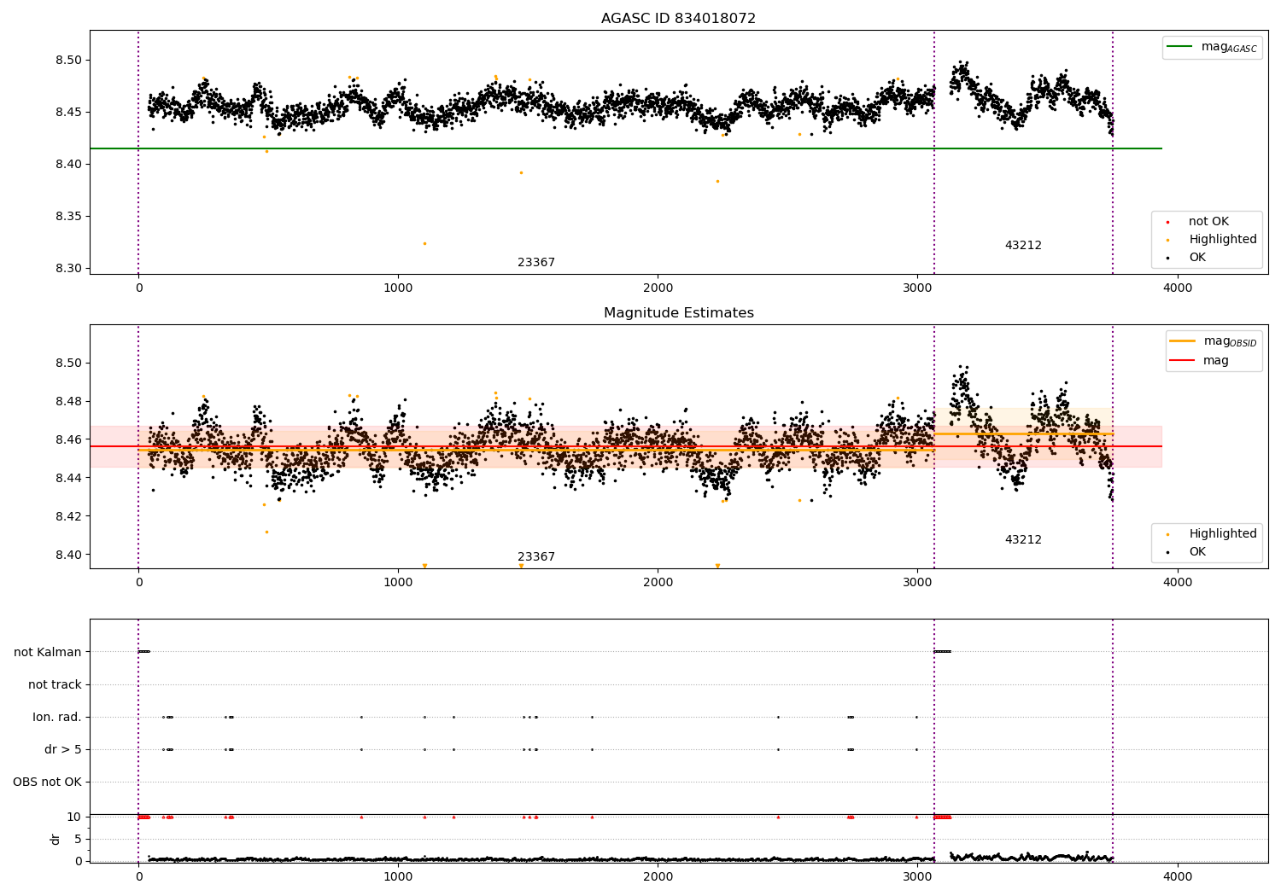The height and width of the screenshot is (896, 1281).
Task: Click the plot title 'AGASC ID 834018072'
Action: coord(678,19)
